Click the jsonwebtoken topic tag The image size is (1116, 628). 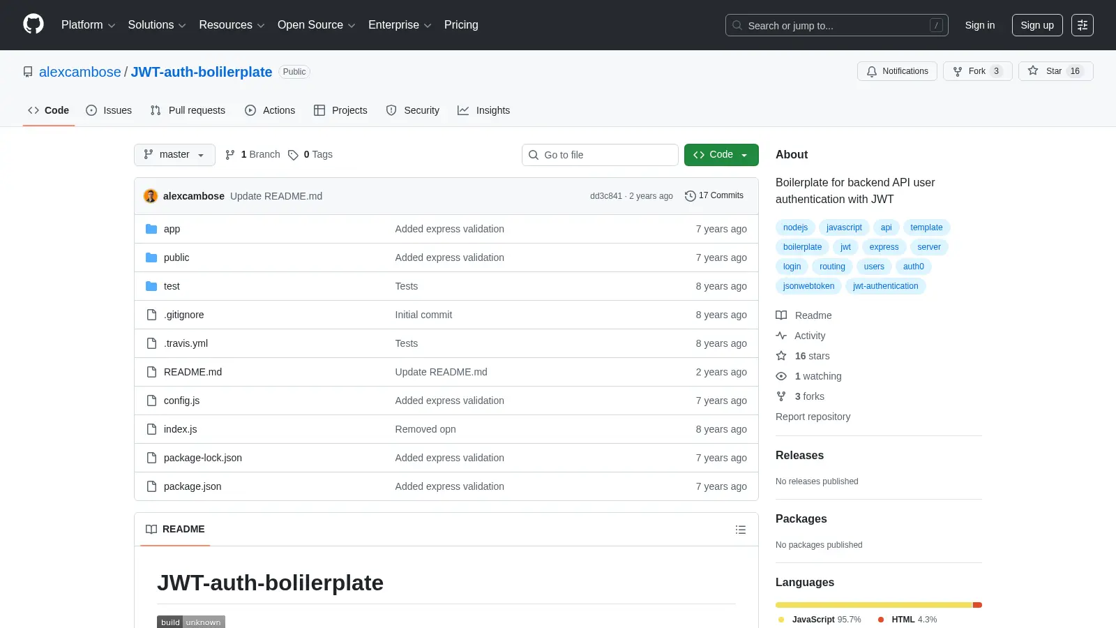[x=808, y=286]
